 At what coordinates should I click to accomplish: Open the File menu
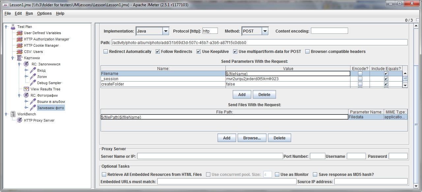(x=8, y=13)
